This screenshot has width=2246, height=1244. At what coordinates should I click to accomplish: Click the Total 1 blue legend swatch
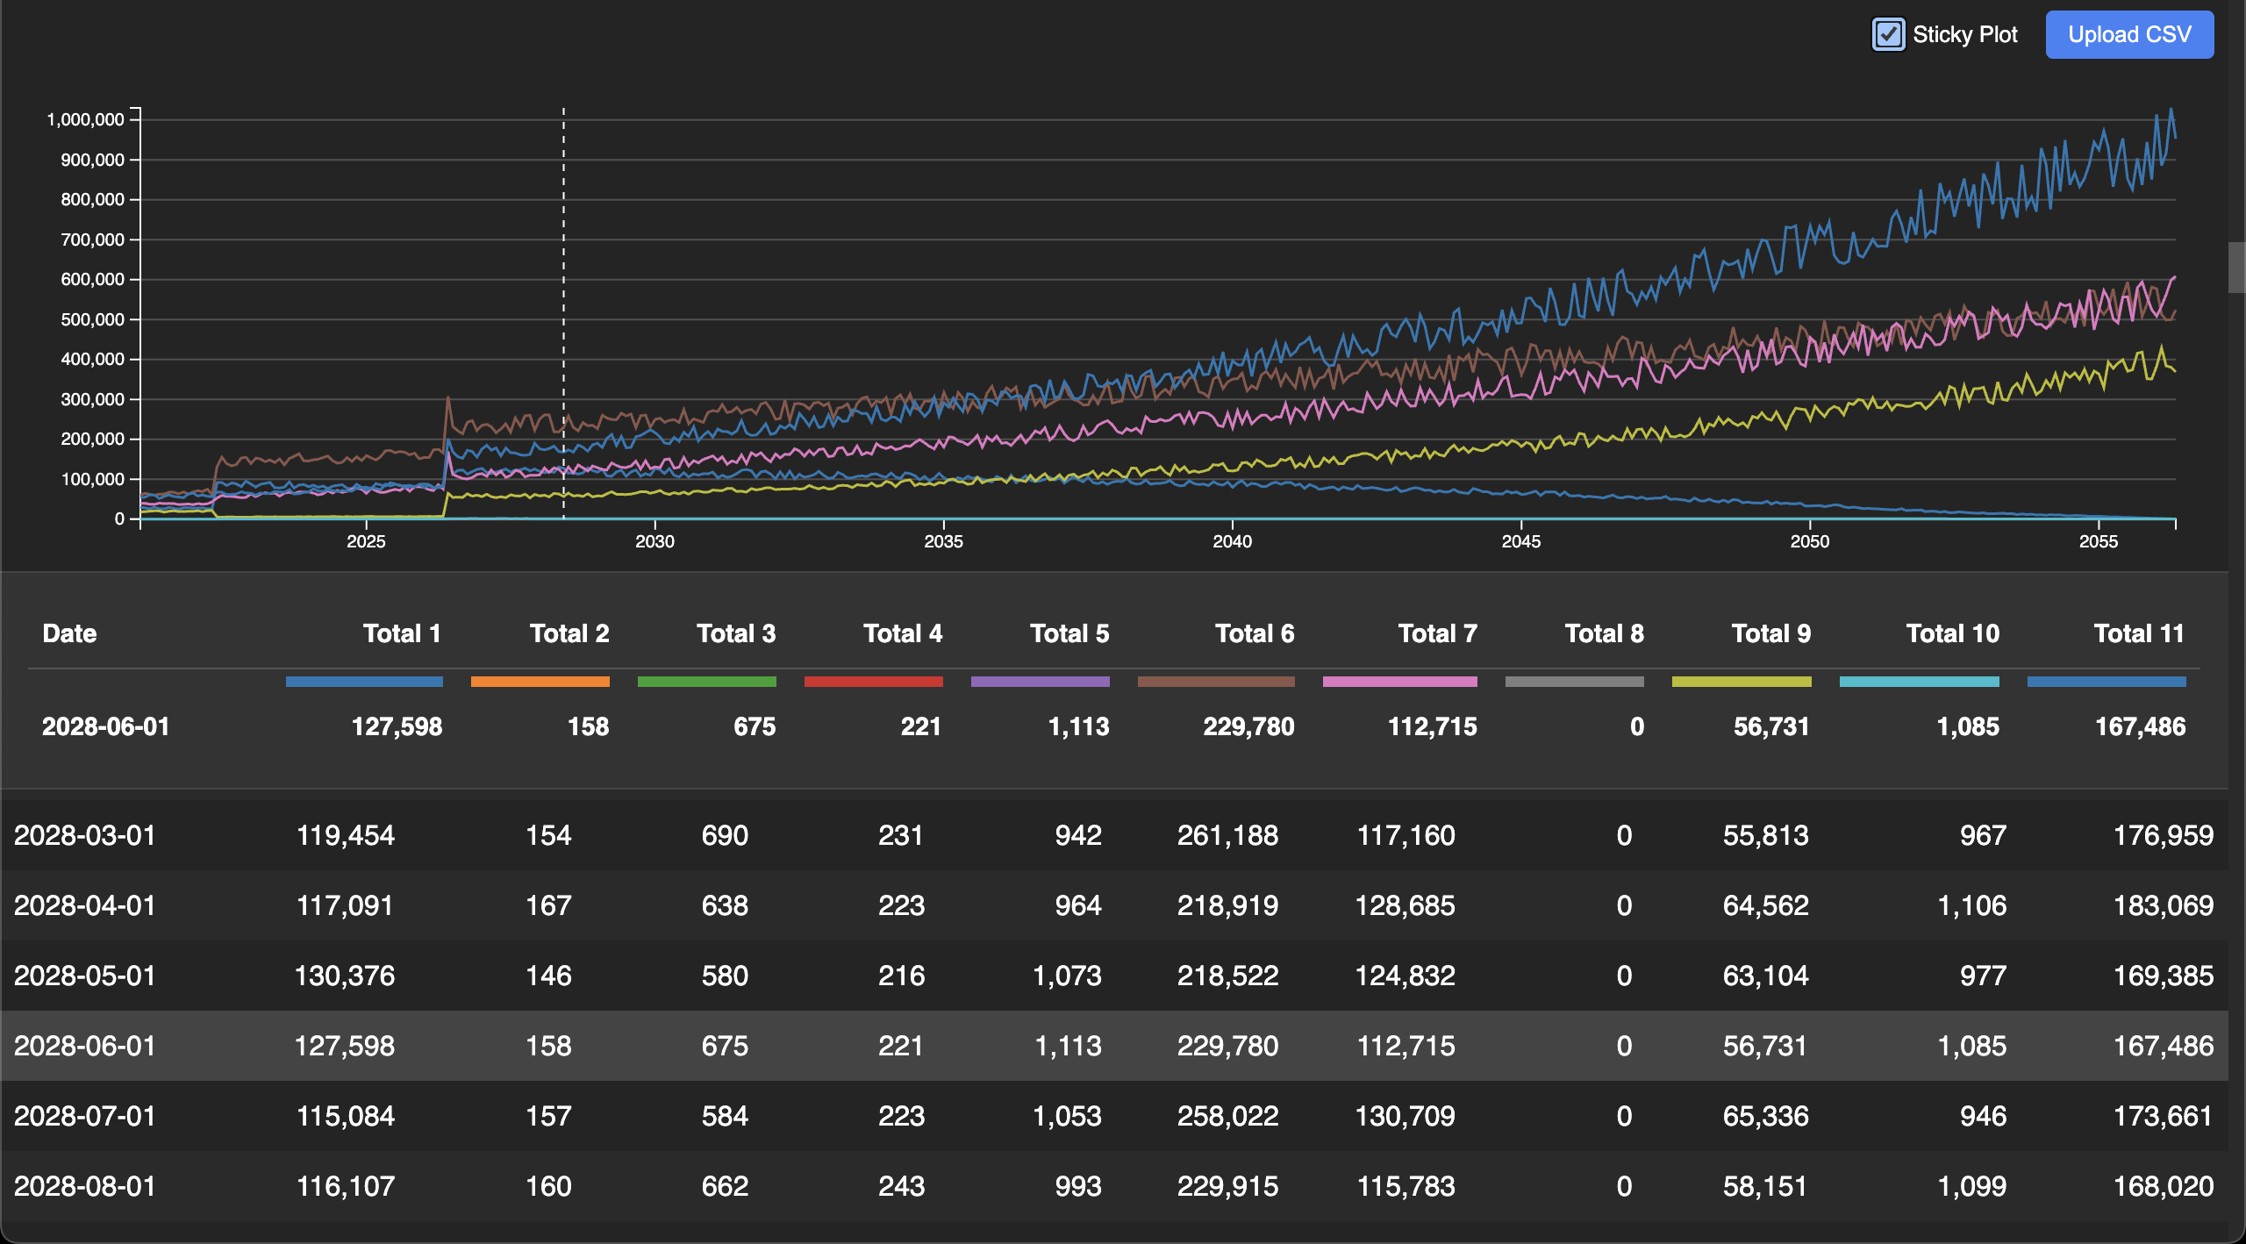364,682
